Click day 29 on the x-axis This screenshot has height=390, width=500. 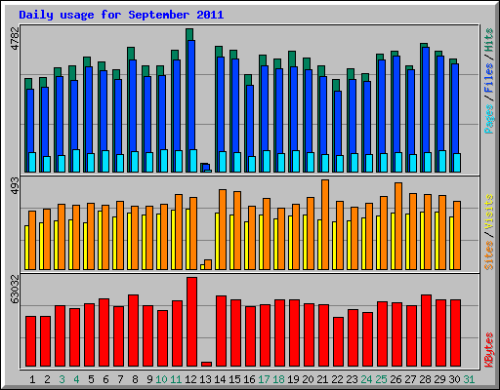pos(439,379)
